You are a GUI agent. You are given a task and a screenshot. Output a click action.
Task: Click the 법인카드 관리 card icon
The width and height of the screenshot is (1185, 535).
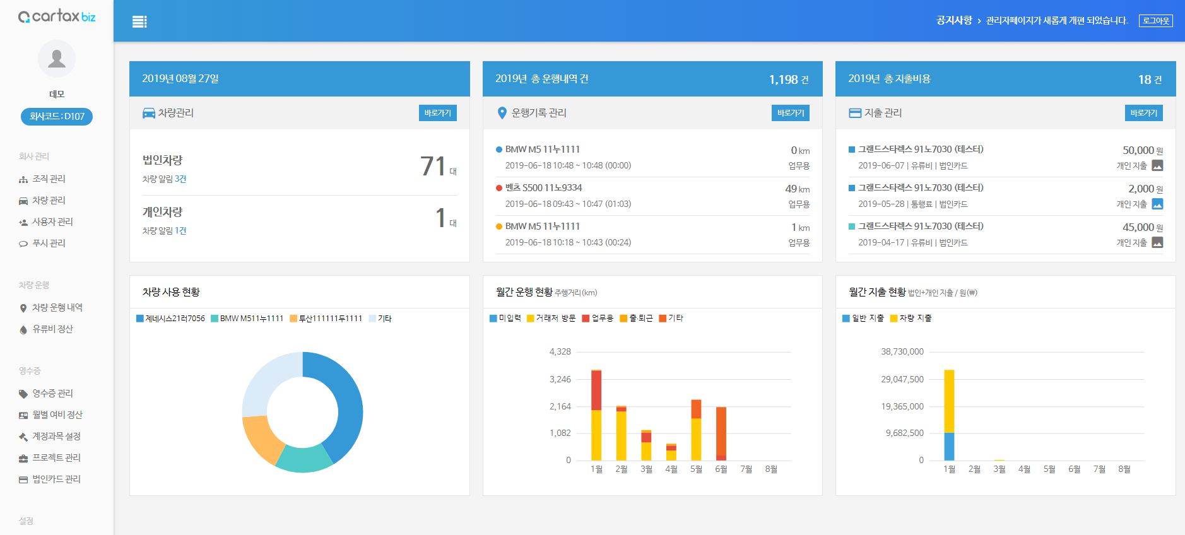tap(23, 480)
